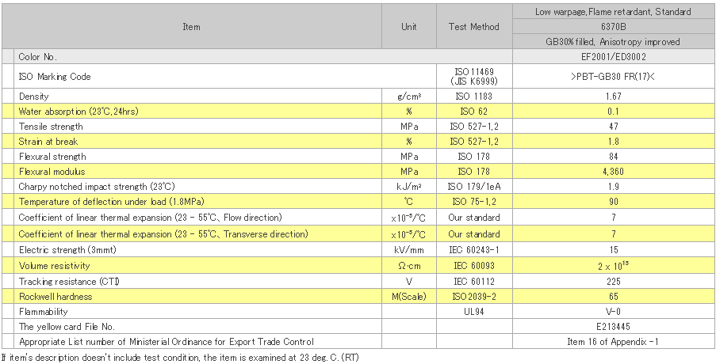
Task: Select the Density row label
Action: point(33,96)
